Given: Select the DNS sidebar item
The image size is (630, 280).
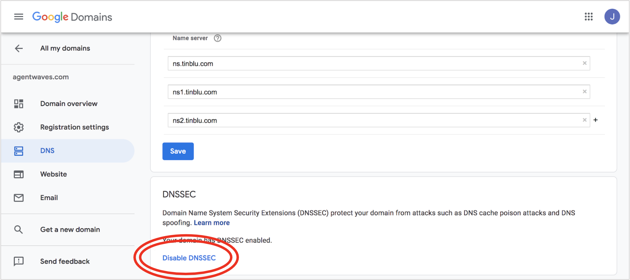Looking at the screenshot, I should tap(68, 151).
